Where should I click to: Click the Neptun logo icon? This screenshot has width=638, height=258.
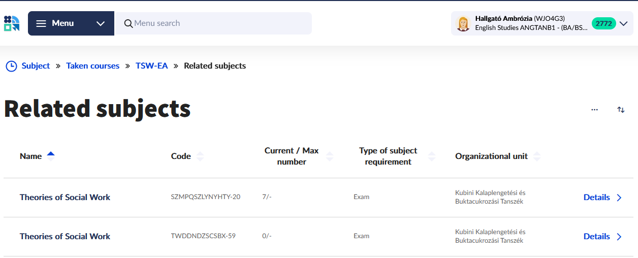tap(12, 23)
